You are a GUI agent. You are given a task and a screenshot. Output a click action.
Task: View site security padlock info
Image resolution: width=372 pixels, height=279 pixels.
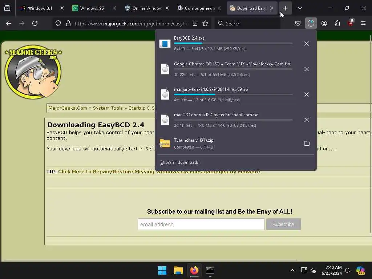68,23
